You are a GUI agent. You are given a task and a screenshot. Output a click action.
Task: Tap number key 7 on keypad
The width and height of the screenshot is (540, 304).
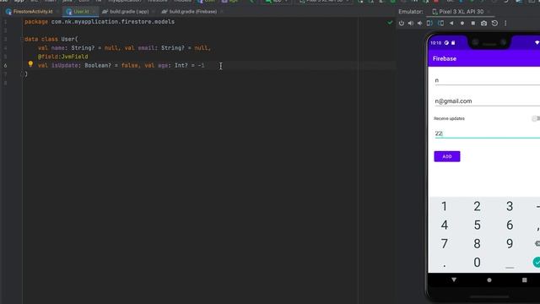[445, 243]
